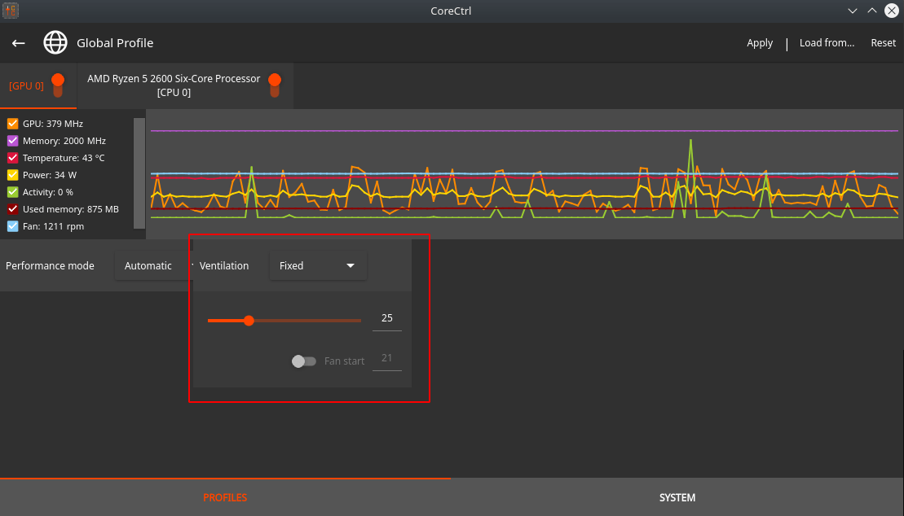Select the AMD Ryzen 5 2600 CPU tab
The image size is (904, 516).
pyautogui.click(x=174, y=85)
